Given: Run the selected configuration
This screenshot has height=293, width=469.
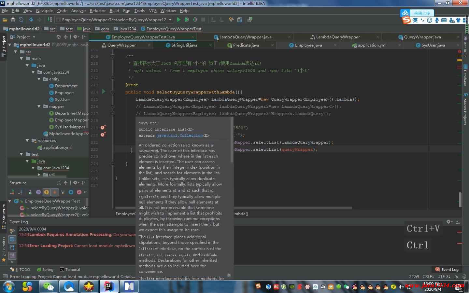Looking at the screenshot, I should pyautogui.click(x=178, y=20).
